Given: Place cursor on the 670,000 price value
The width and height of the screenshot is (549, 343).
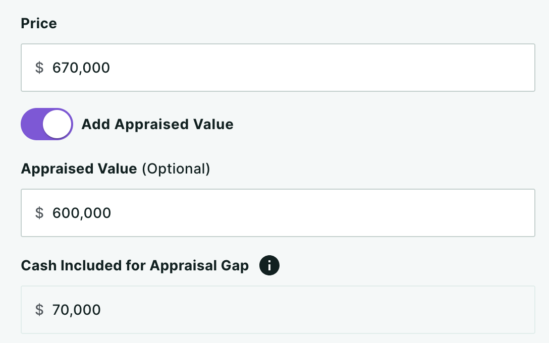Looking at the screenshot, I should coord(81,68).
